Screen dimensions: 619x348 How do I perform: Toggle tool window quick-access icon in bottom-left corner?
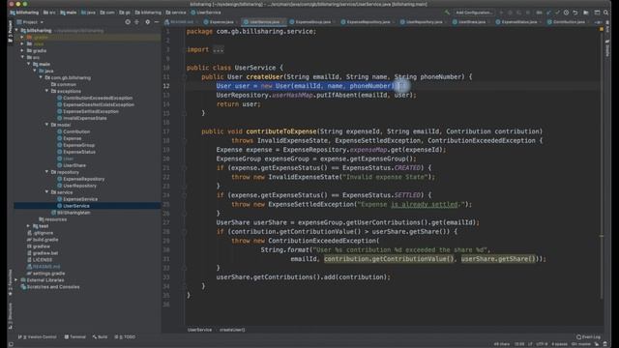(x=11, y=344)
